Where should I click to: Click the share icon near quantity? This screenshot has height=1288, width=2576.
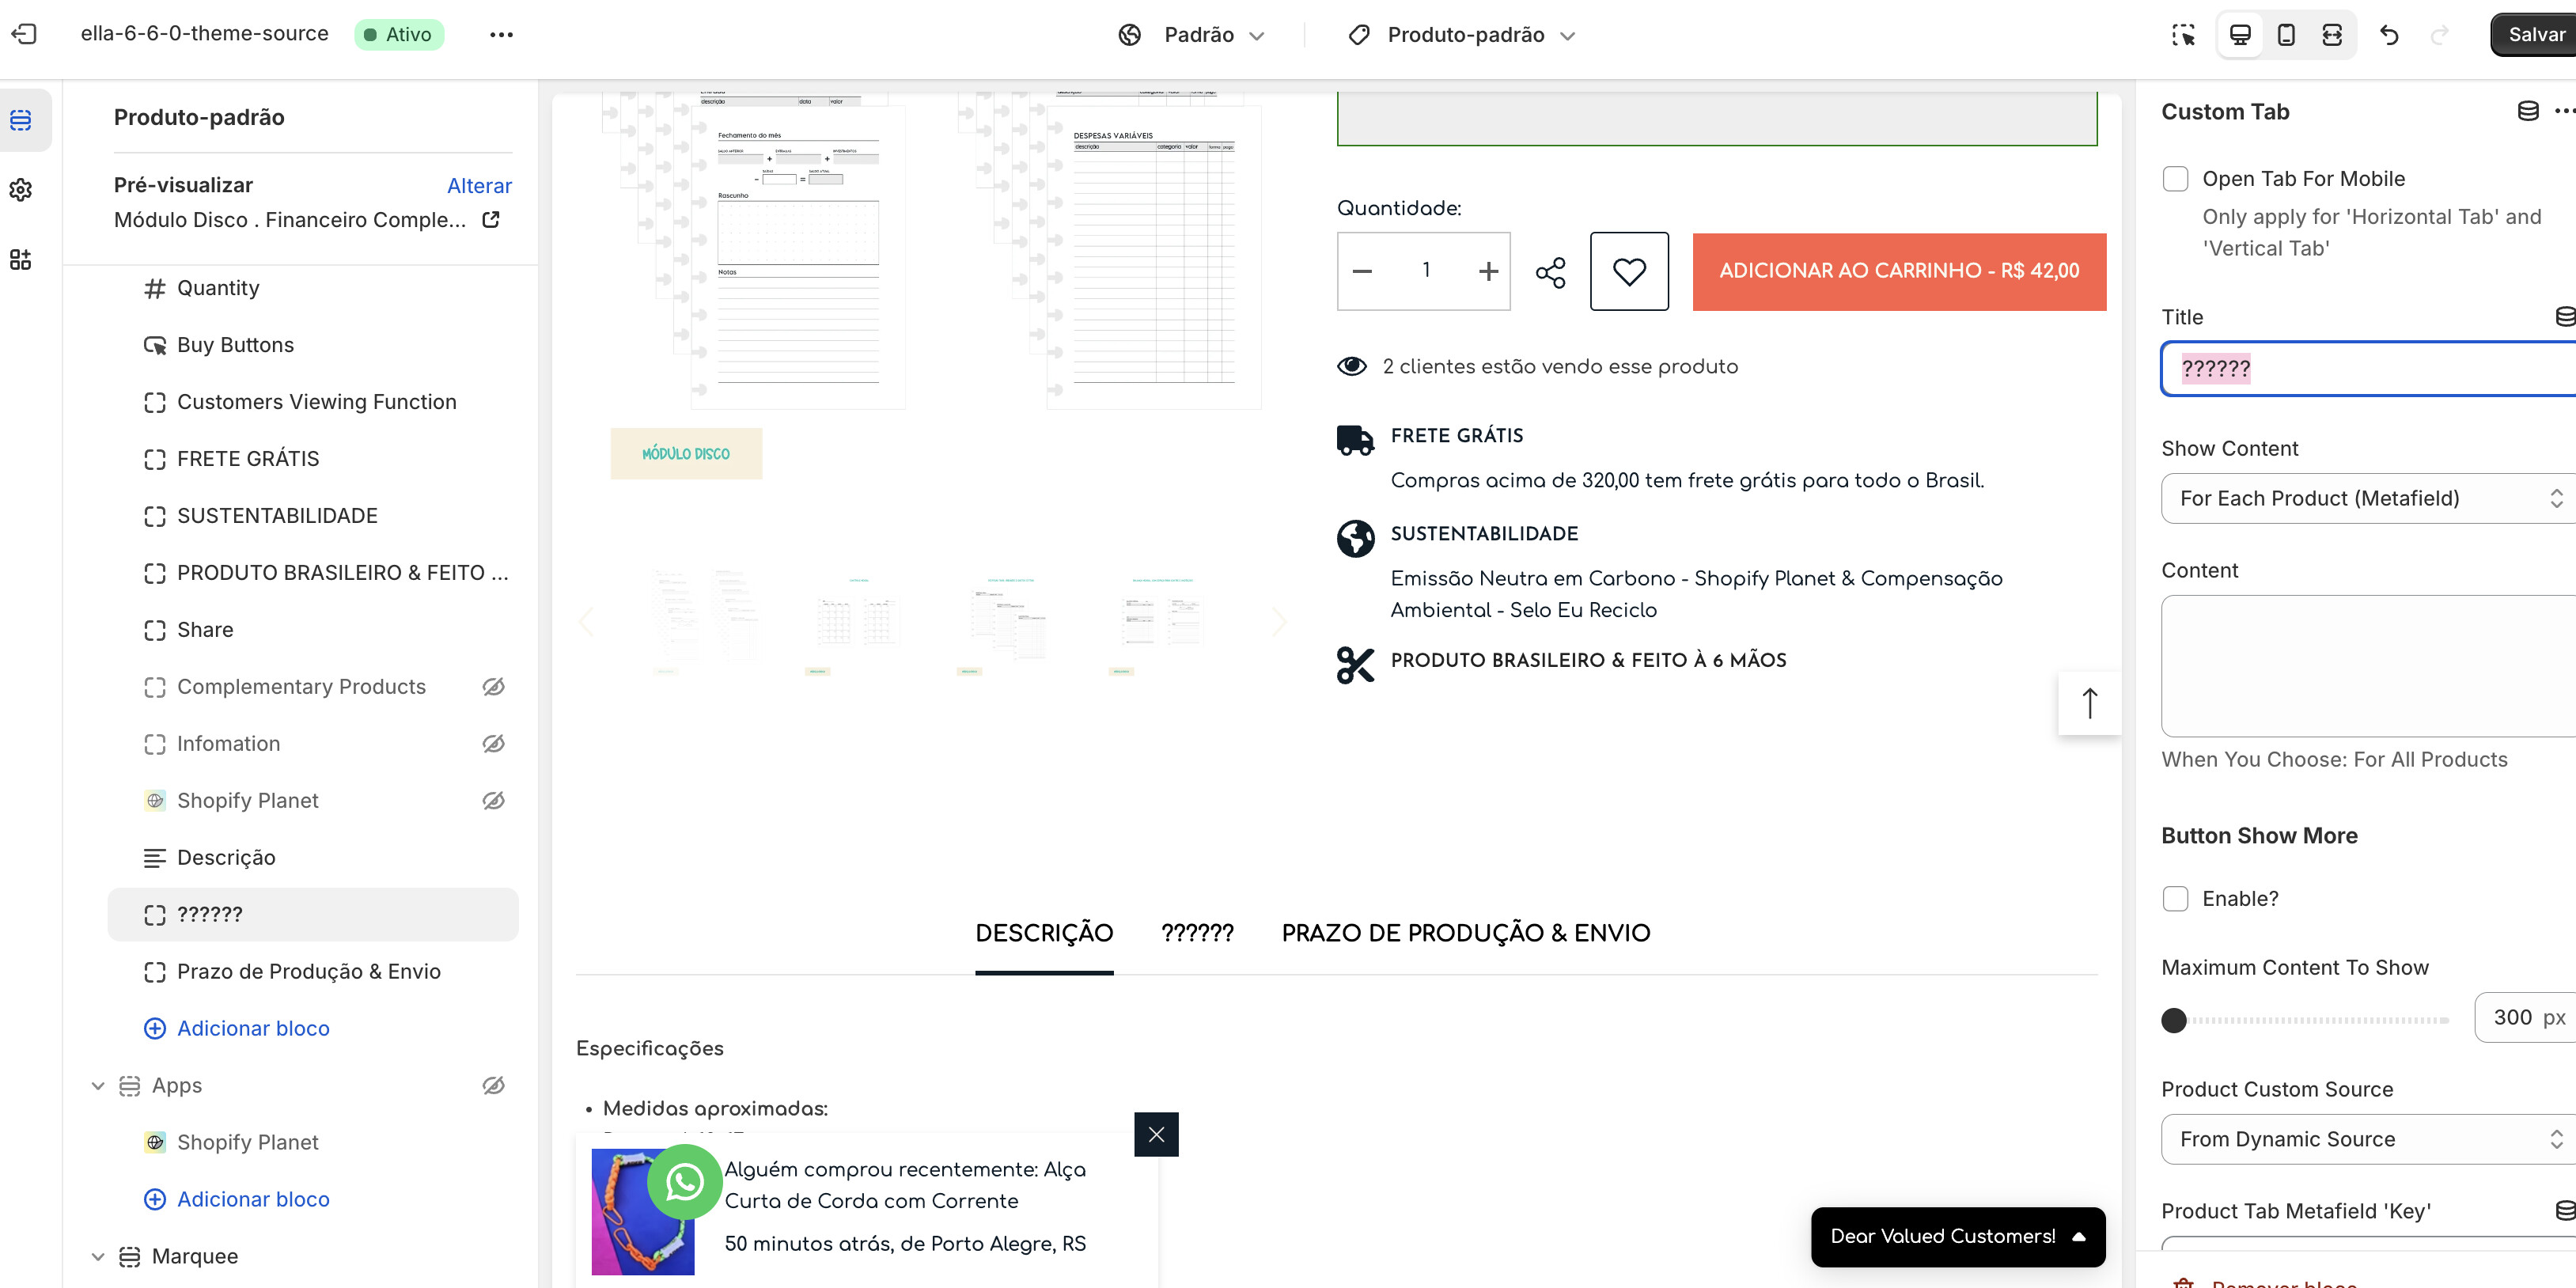click(1550, 272)
